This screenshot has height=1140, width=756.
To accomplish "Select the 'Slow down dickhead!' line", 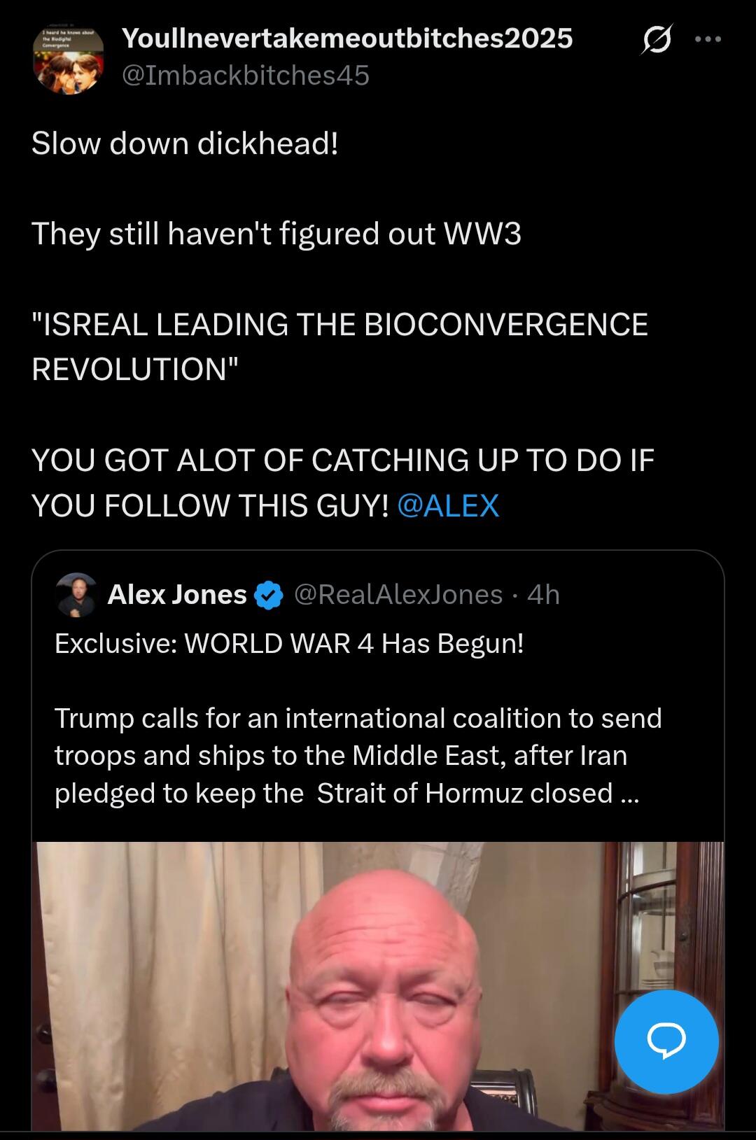I will [185, 143].
